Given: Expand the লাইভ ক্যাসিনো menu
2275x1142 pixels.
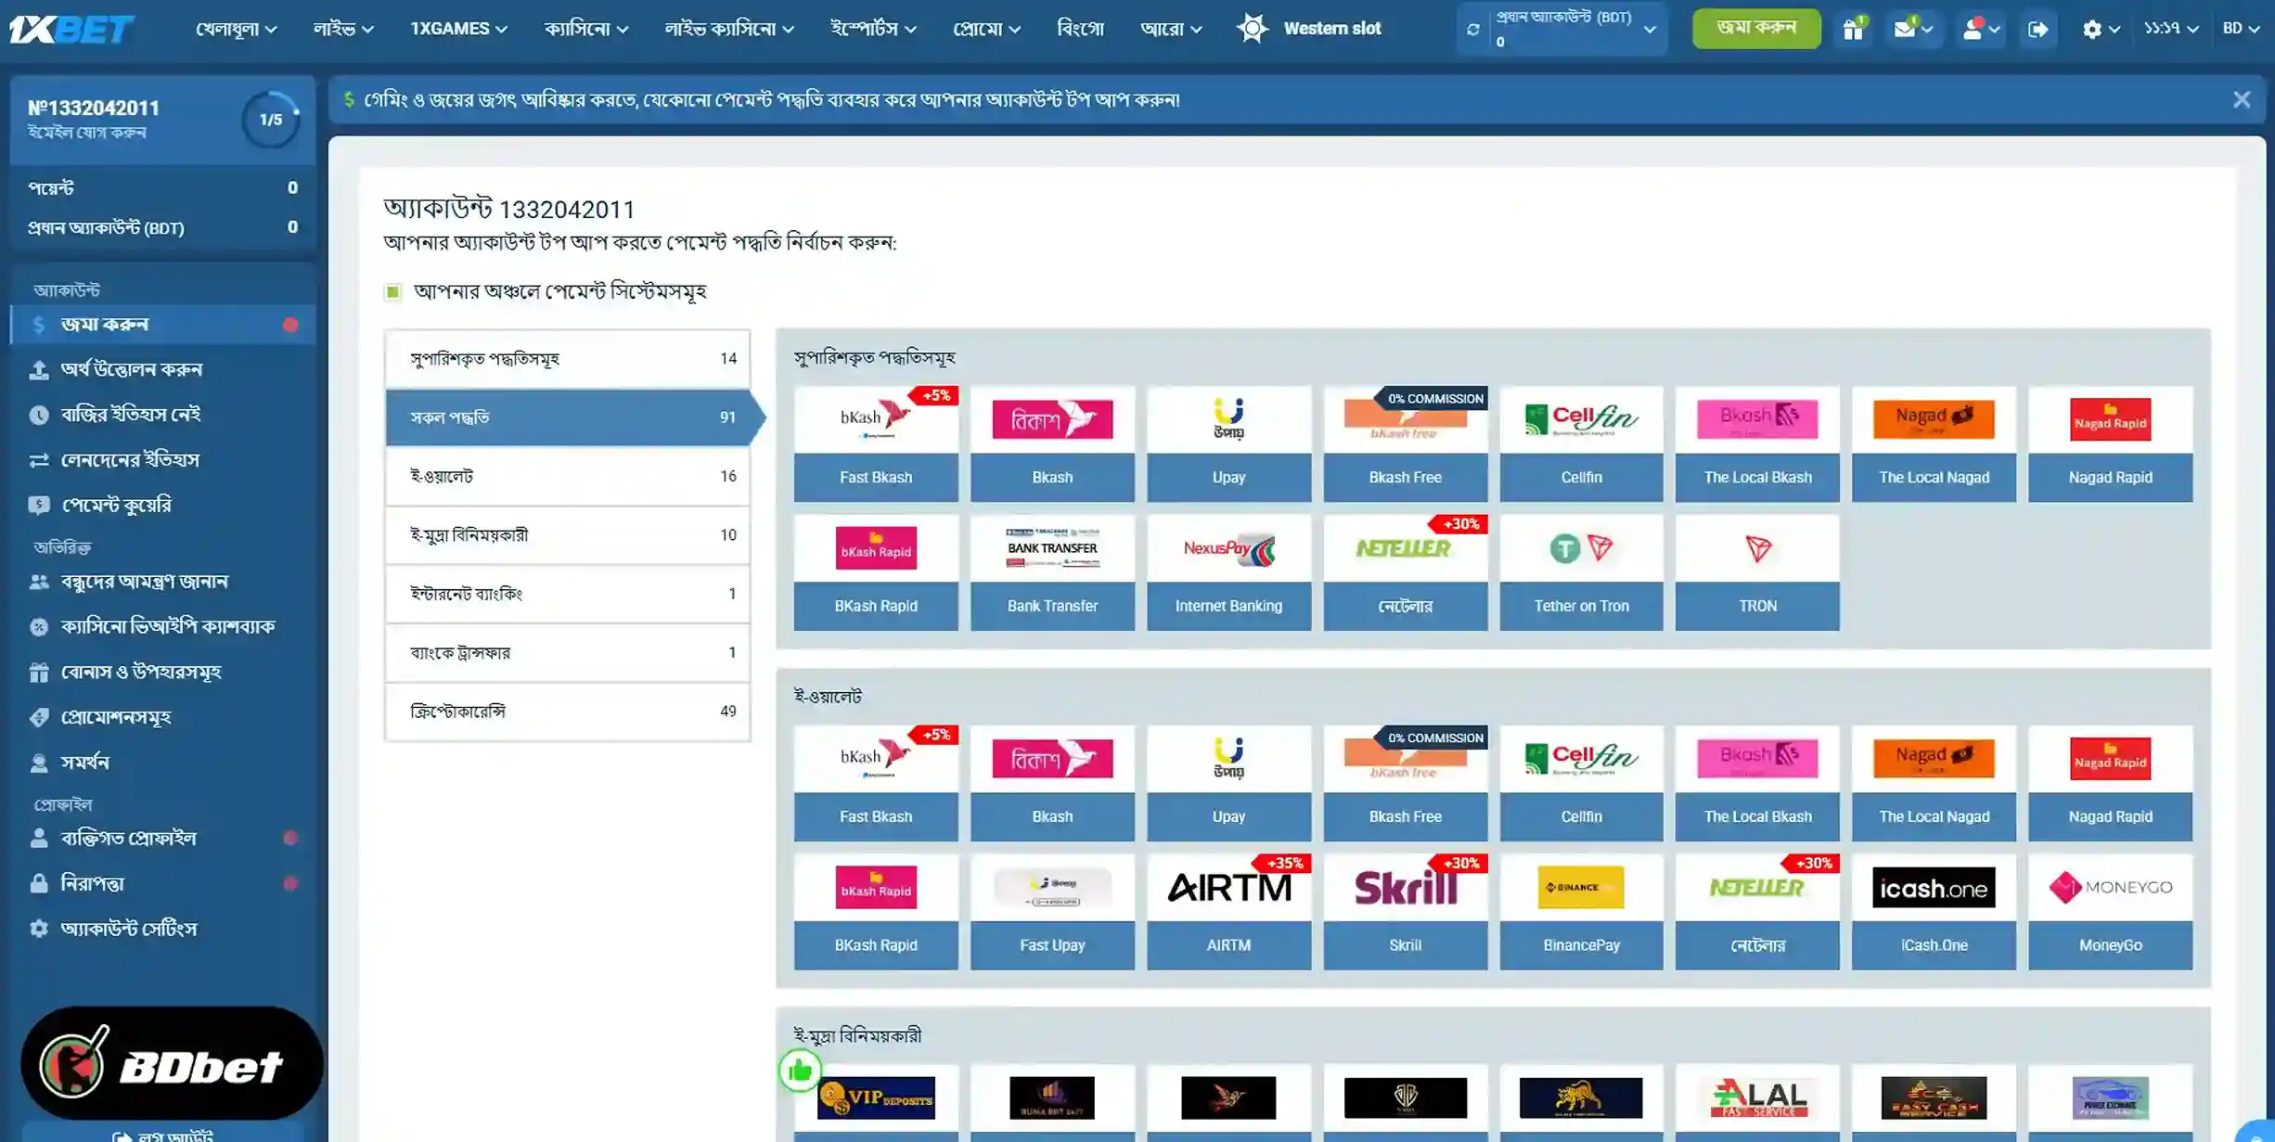Looking at the screenshot, I should [729, 29].
